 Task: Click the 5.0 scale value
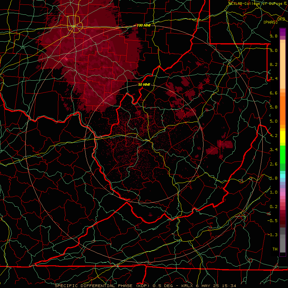click(x=274, y=121)
